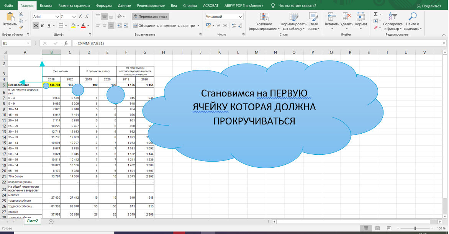The height and width of the screenshot is (234, 449).
Task: Open Стили ячеек gallery
Action: coord(313,21)
